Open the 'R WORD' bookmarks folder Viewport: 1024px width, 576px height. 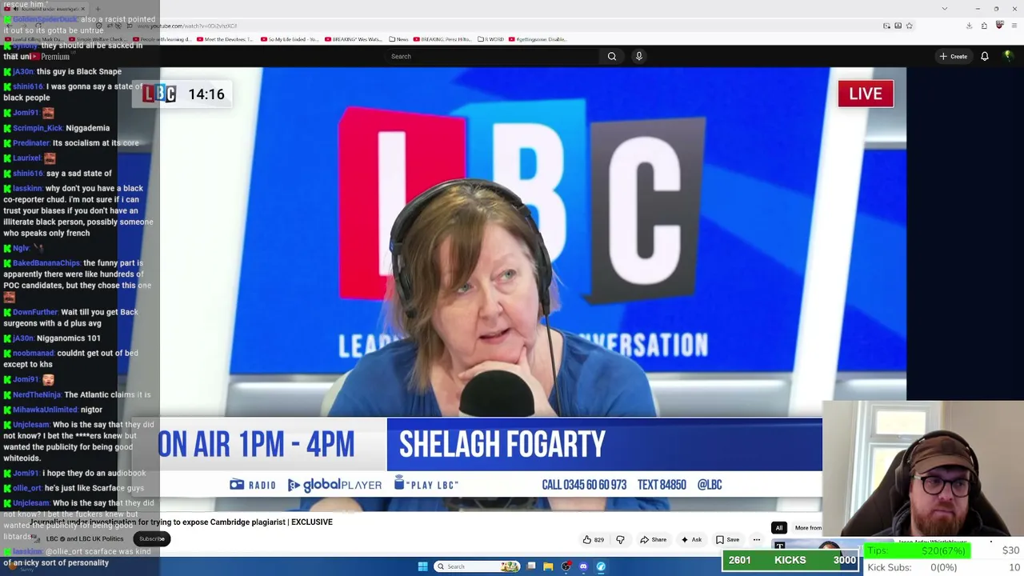pyautogui.click(x=492, y=39)
